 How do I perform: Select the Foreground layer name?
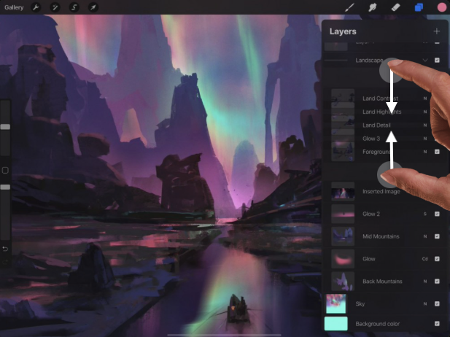point(377,152)
